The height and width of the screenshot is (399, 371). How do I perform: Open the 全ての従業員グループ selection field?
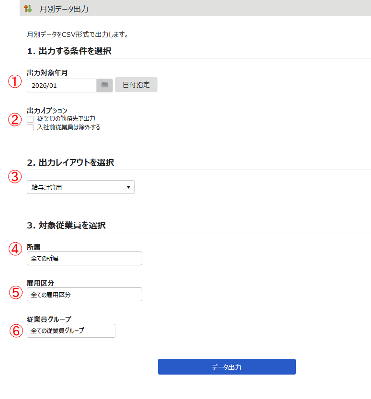[x=71, y=331]
